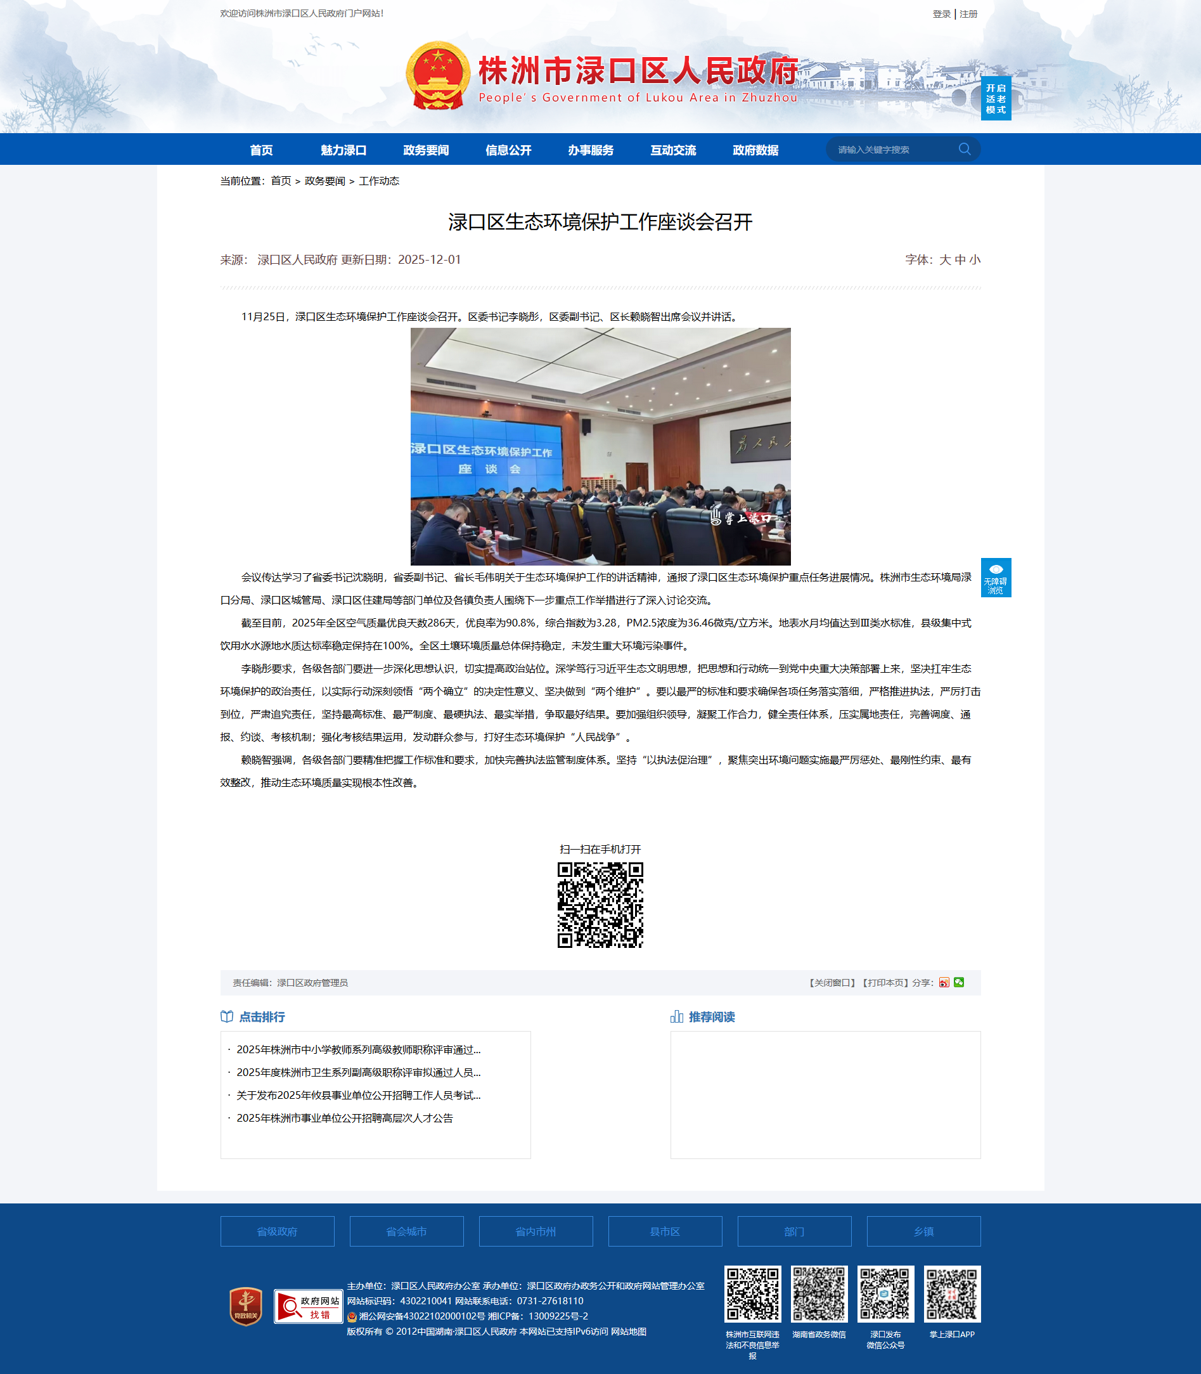1201x1374 pixels.
Task: Open the 办事服务 navigation menu
Action: coord(591,150)
